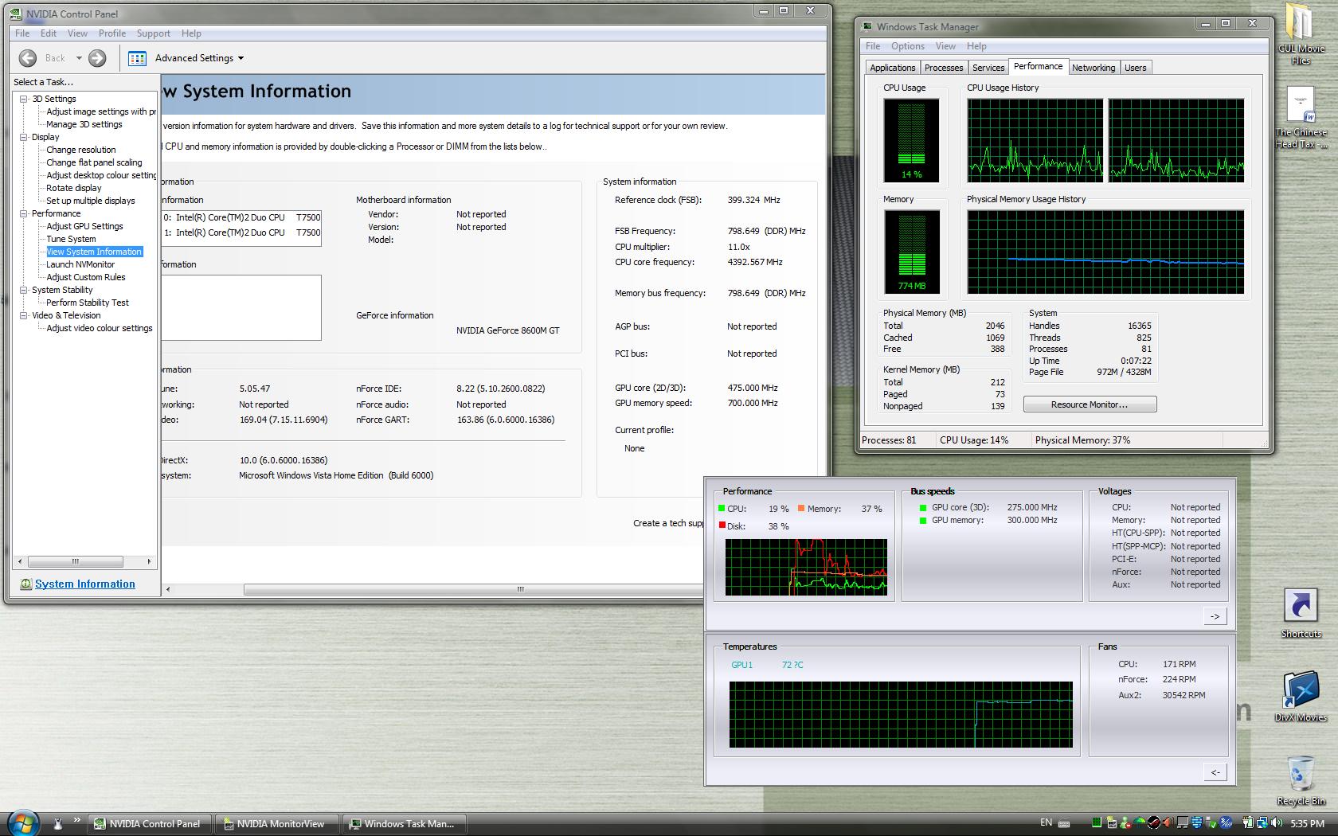The height and width of the screenshot is (836, 1338).
Task: Select Manage 3D settings in task tree
Action: (84, 124)
